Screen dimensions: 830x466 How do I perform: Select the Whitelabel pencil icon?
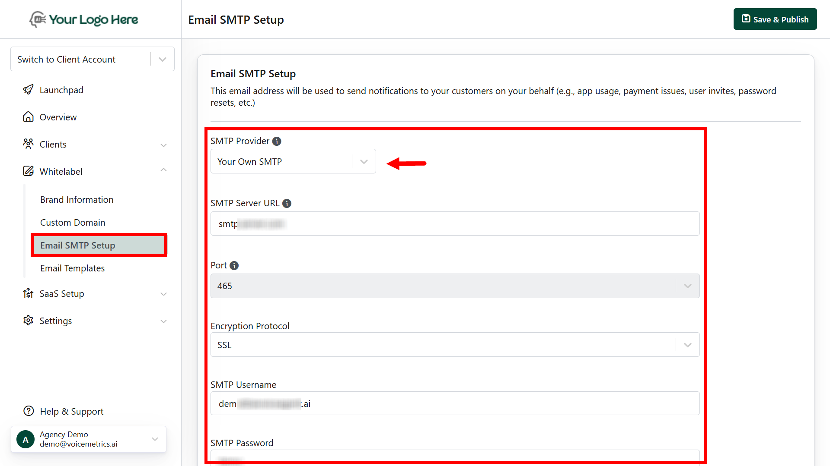(x=28, y=171)
